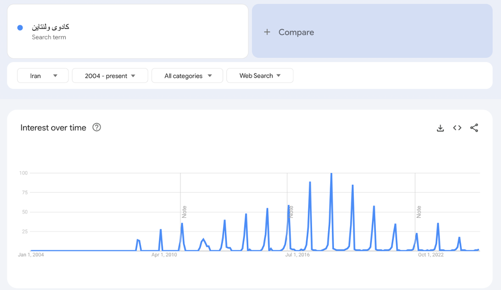
Task: Click the Note marker near Apr 2010
Action: (x=184, y=212)
